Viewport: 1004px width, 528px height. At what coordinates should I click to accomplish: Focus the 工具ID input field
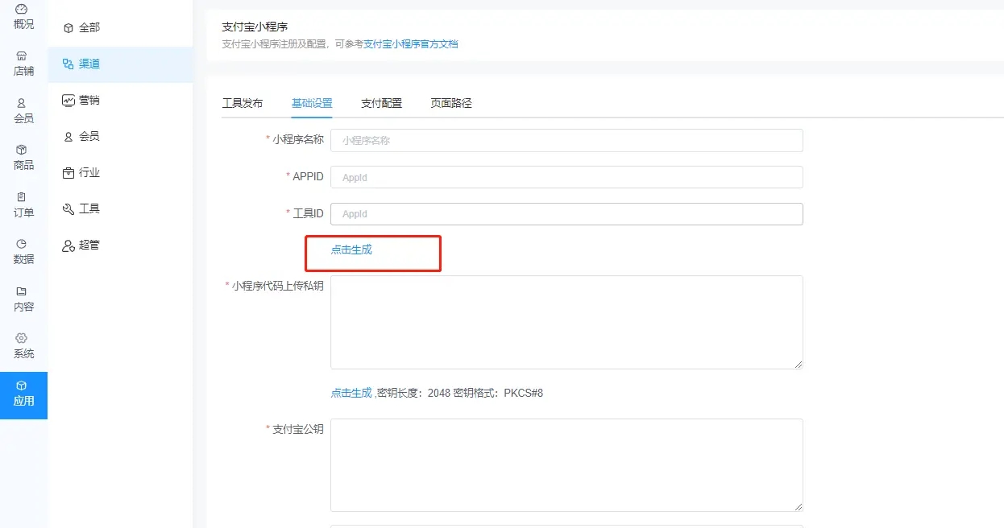pos(566,213)
